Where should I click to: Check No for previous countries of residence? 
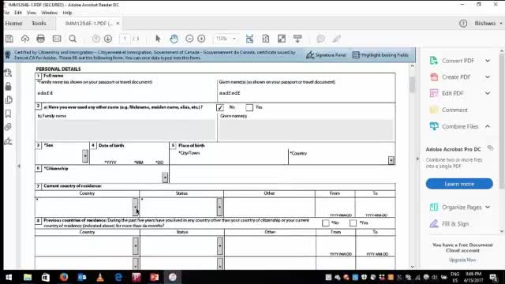click(326, 223)
